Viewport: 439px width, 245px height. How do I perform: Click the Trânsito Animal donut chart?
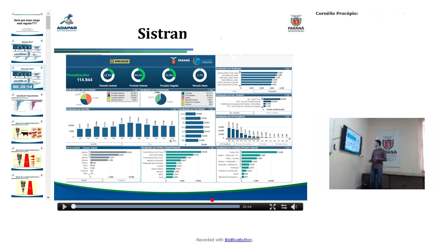coord(108,76)
